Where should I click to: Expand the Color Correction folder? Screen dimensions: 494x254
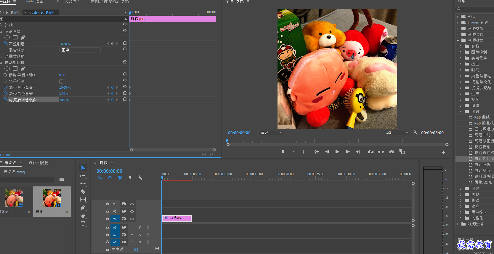(461, 212)
